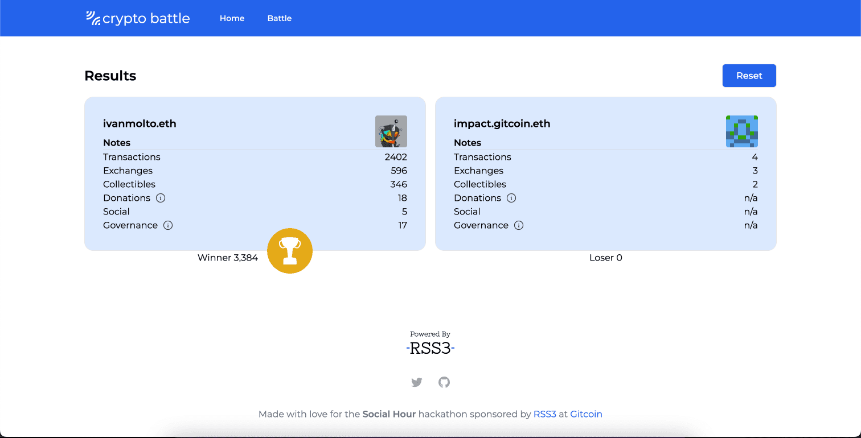Image resolution: width=861 pixels, height=438 pixels.
Task: Click the Social Hour bold text
Action: click(389, 414)
